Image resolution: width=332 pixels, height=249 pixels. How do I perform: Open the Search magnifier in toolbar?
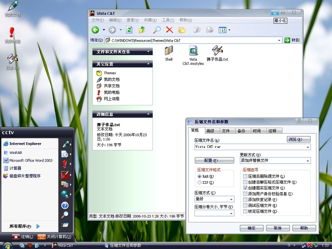(157, 30)
